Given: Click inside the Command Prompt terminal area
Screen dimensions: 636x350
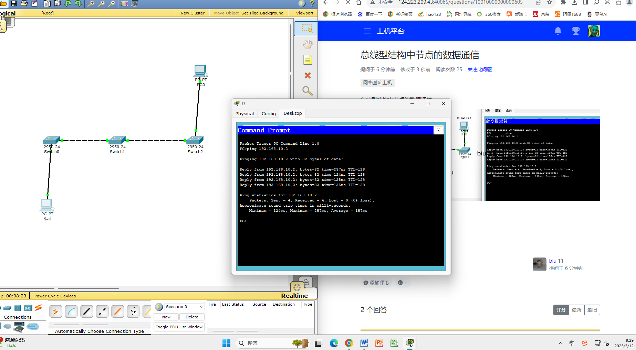Looking at the screenshot, I should tap(340, 199).
